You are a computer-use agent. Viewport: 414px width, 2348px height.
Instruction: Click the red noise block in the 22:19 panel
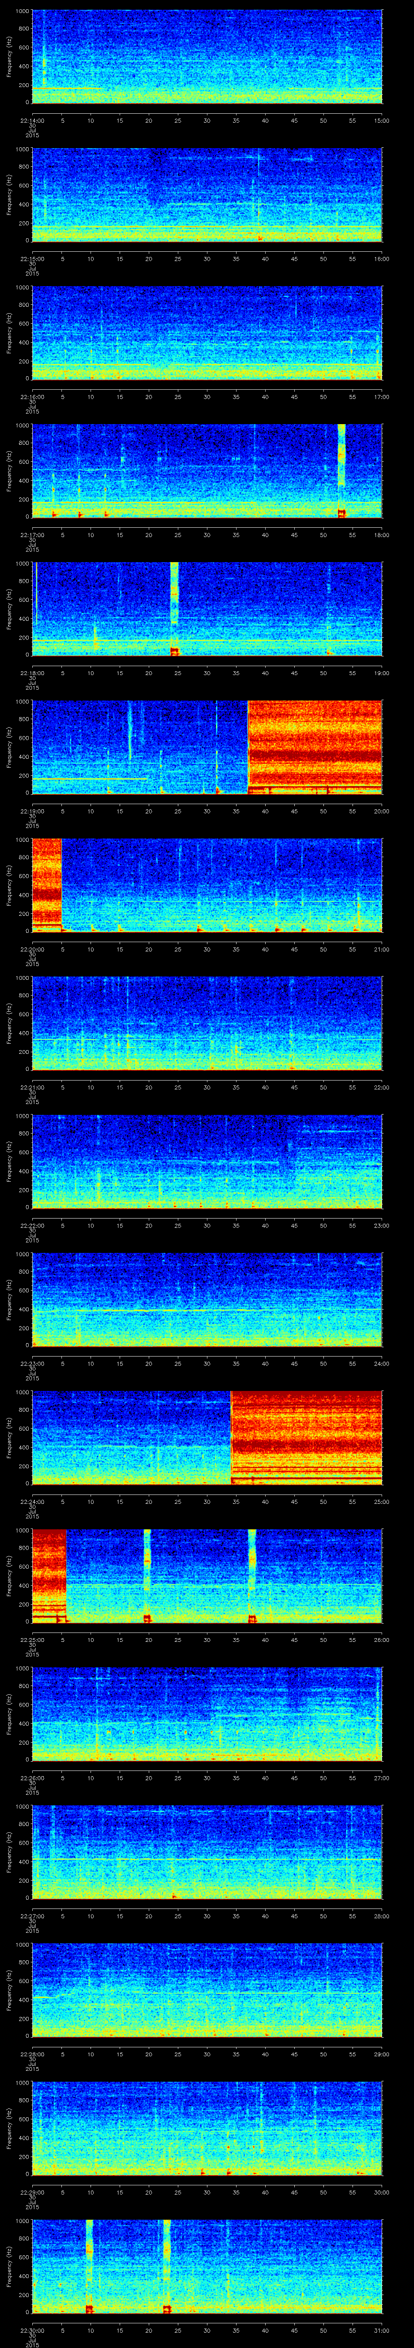[315, 747]
